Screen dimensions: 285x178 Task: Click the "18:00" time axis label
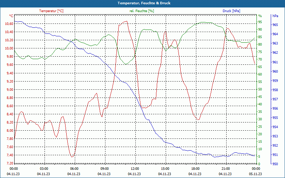click(195, 169)
